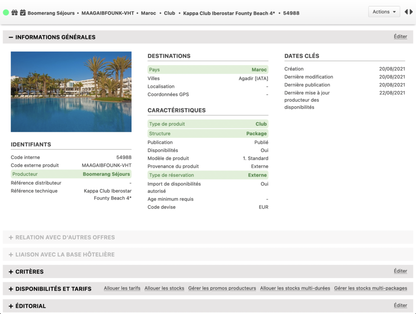Click Gérer les promos producteurs
Screen dimensions: 416x314
[222, 288]
